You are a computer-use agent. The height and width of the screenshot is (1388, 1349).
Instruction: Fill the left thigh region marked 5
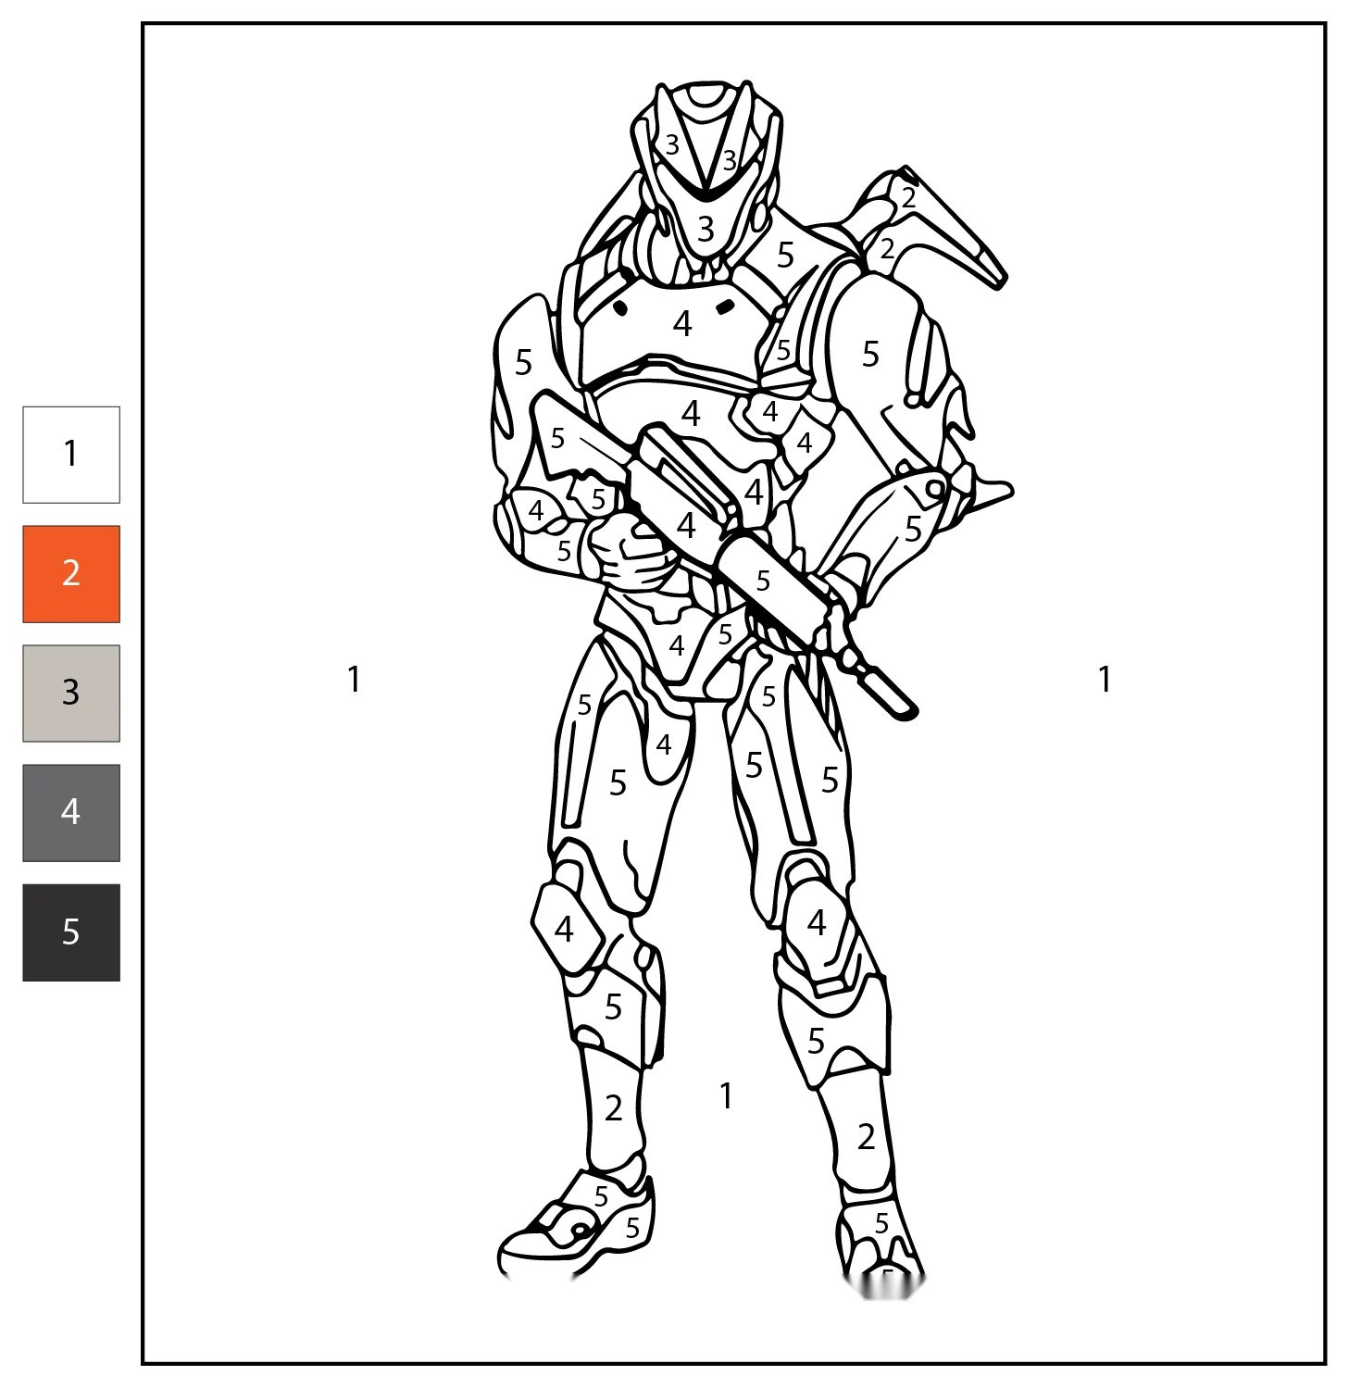click(618, 783)
